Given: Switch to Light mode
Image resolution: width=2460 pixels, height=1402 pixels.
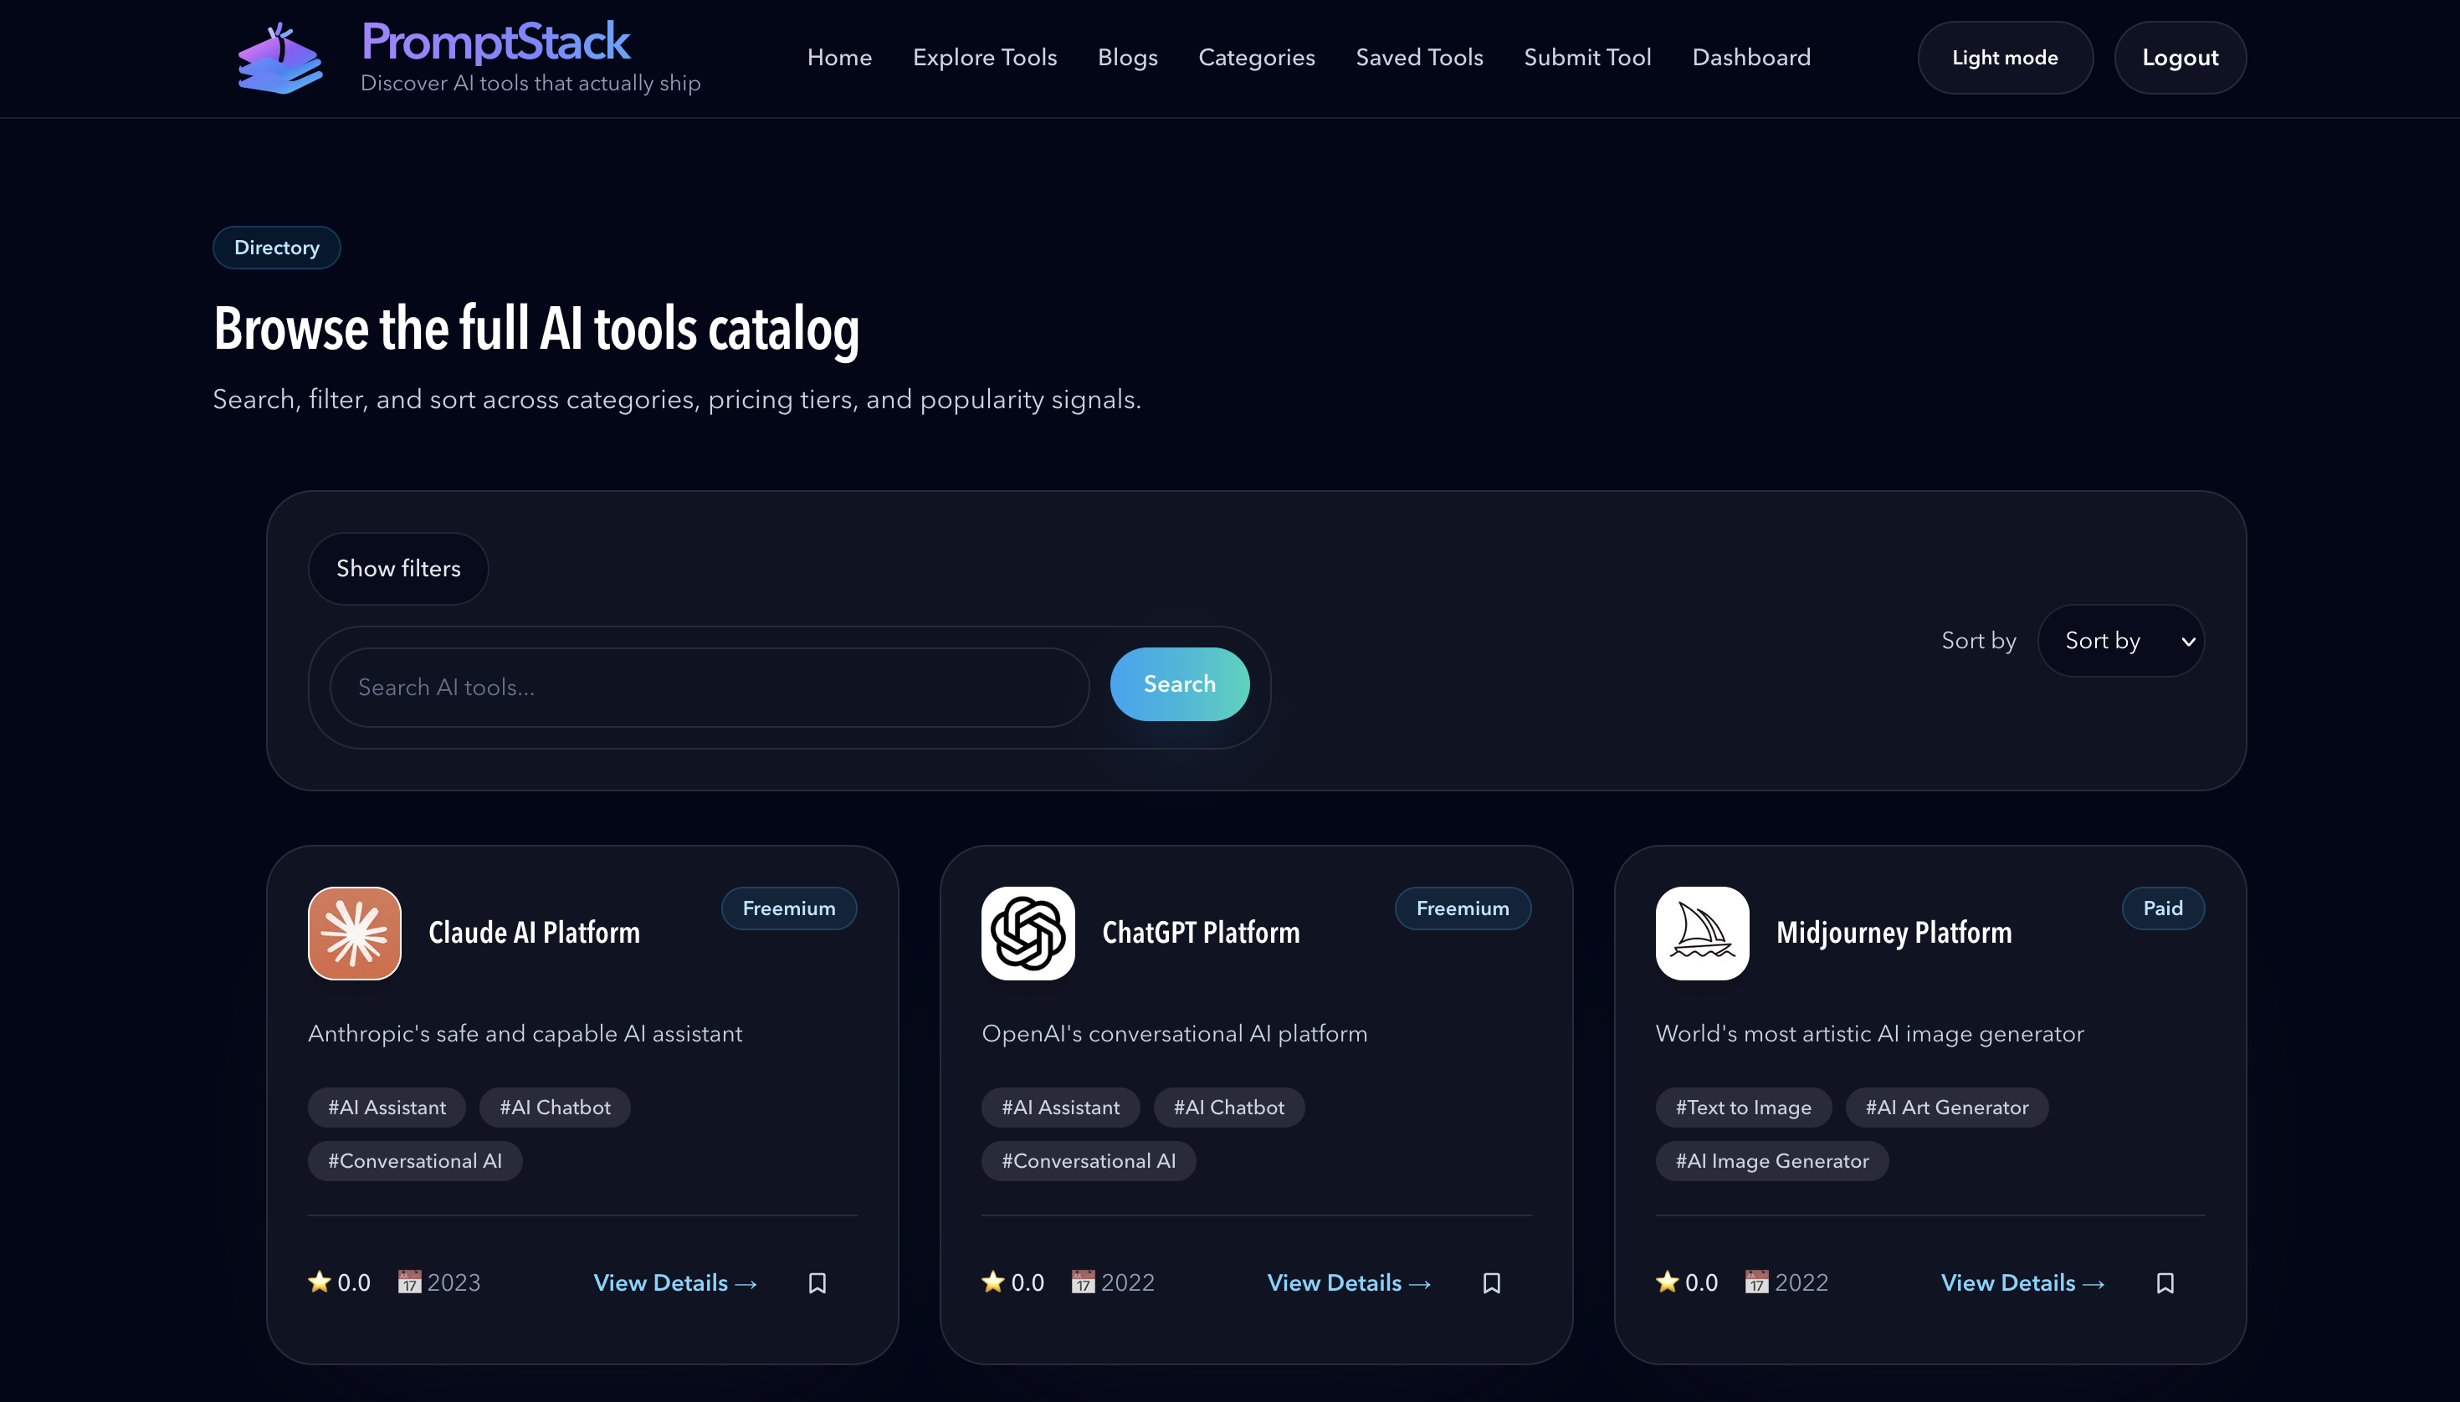Looking at the screenshot, I should pyautogui.click(x=2005, y=57).
